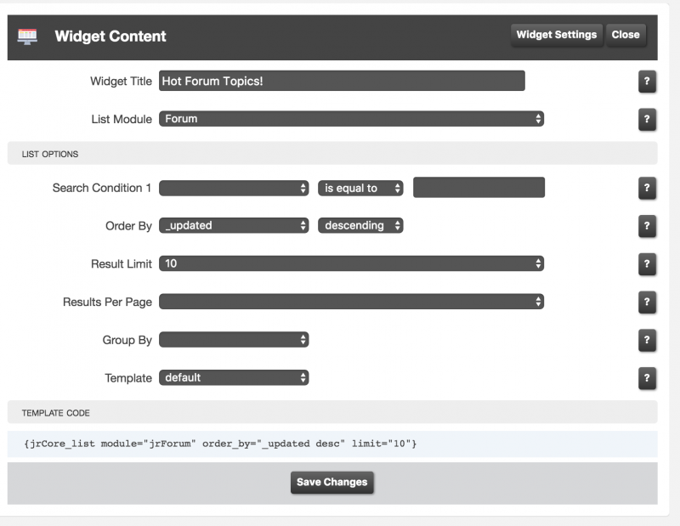Show help for Results Per Page
Viewport: 680px width, 526px height.
pos(647,302)
